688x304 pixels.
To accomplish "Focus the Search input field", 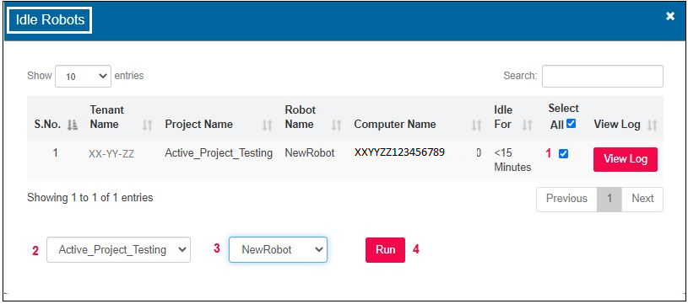I will 603,76.
